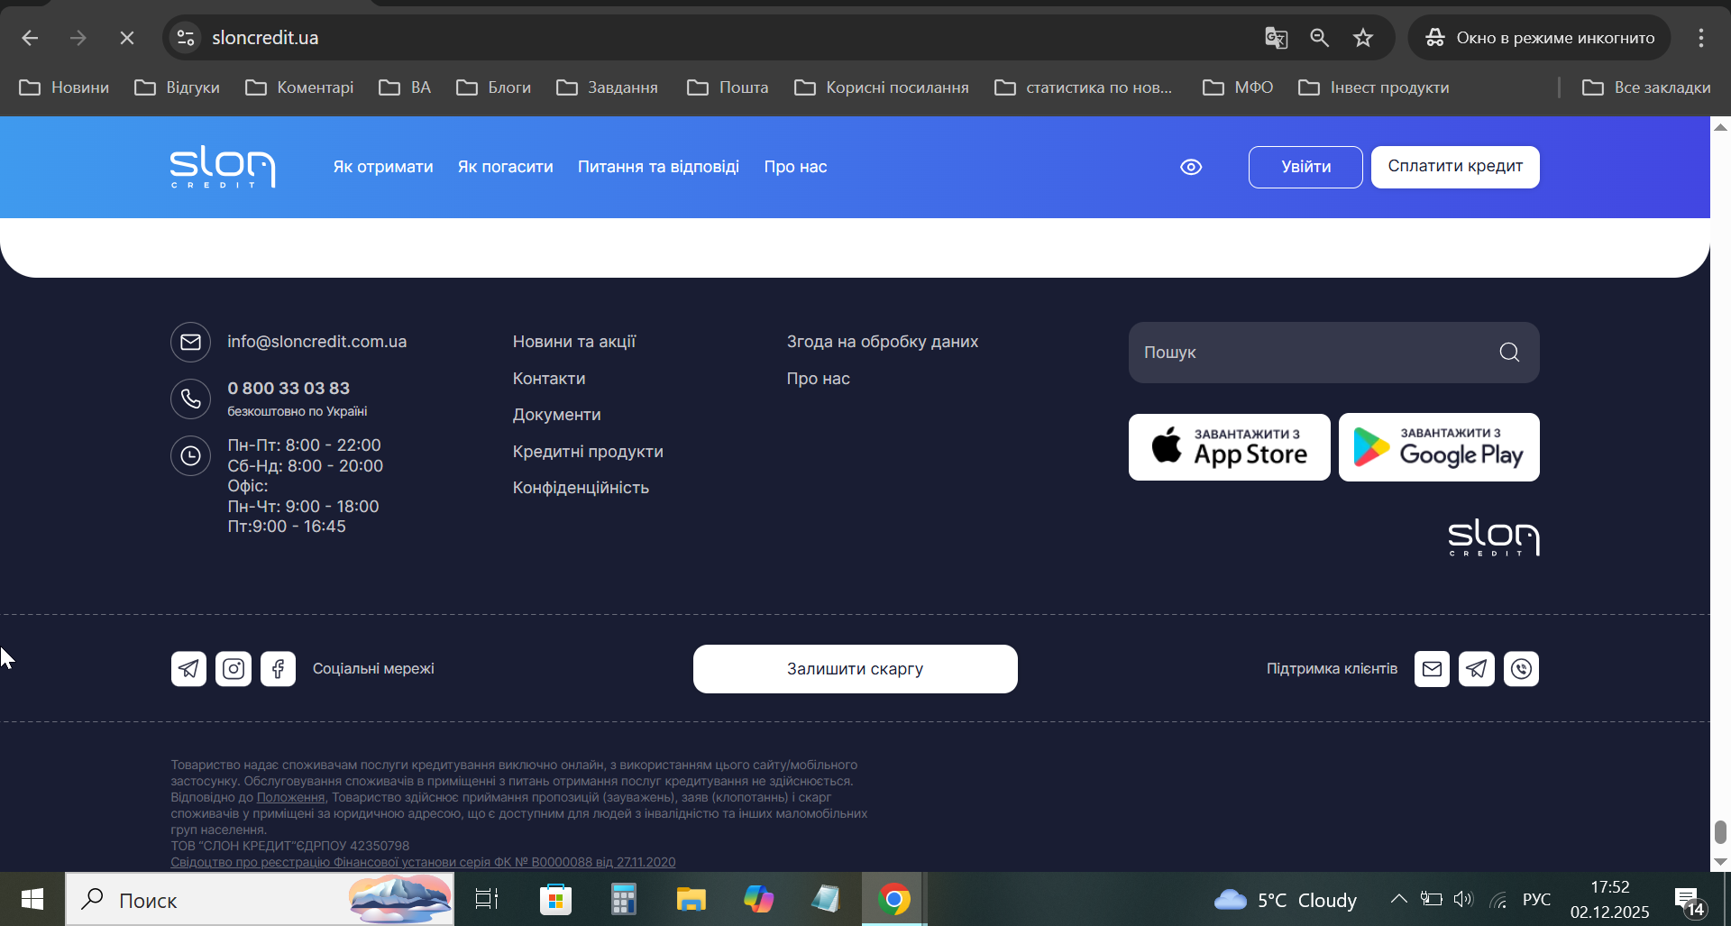This screenshot has width=1731, height=926.
Task: Click the customer support Telegram icon
Action: pos(1477,669)
